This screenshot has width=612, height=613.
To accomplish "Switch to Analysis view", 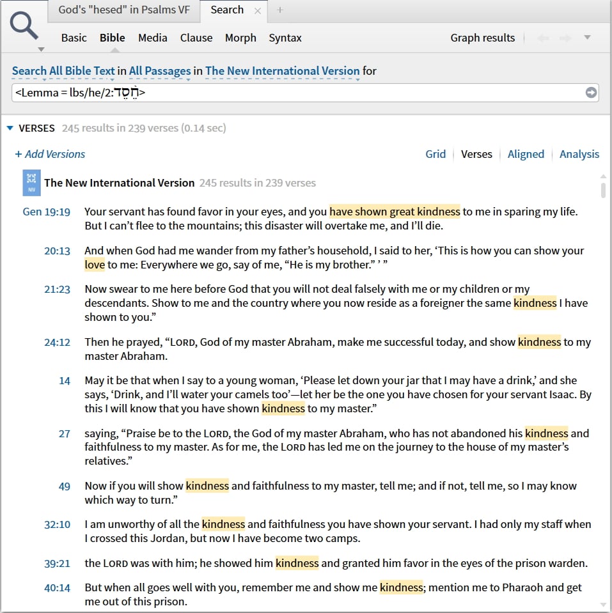I will point(579,154).
